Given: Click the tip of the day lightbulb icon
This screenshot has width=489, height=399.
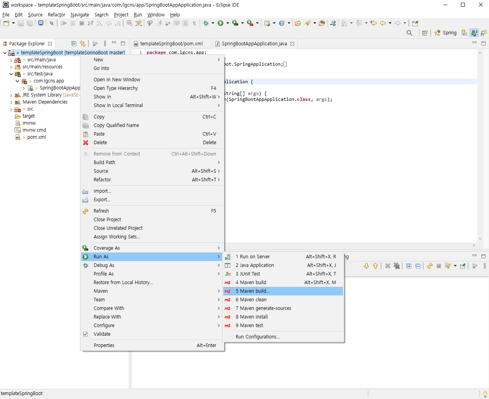Looking at the screenshot, I should tap(485, 394).
